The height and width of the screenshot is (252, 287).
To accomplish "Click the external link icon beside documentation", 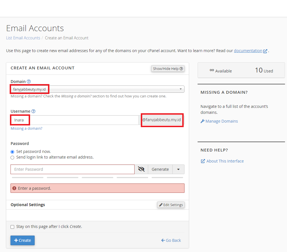I will (265, 51).
